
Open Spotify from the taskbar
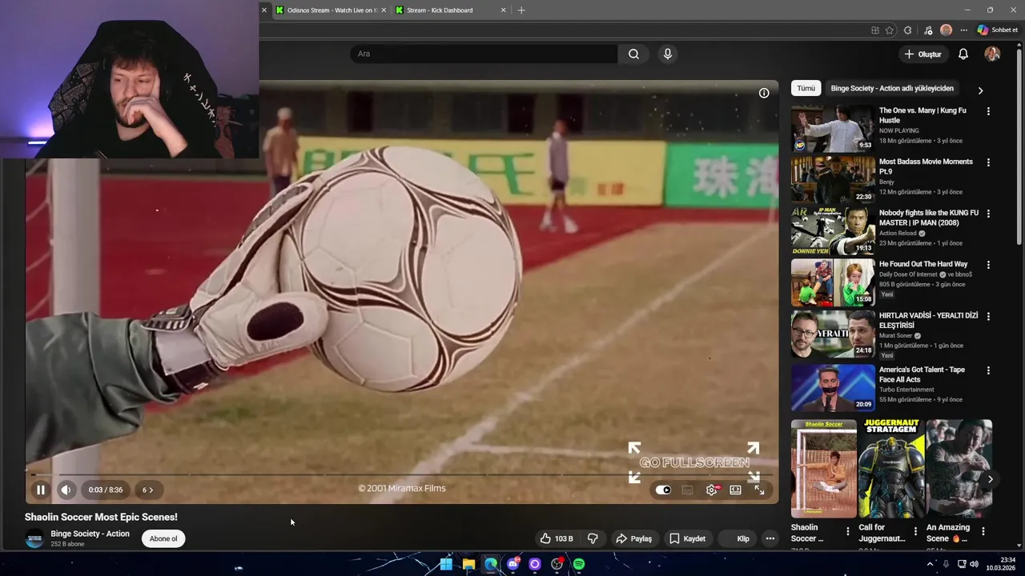point(579,564)
